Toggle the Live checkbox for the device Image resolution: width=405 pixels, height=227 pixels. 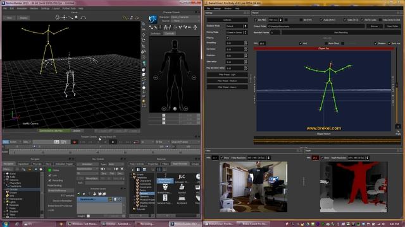click(50, 175)
